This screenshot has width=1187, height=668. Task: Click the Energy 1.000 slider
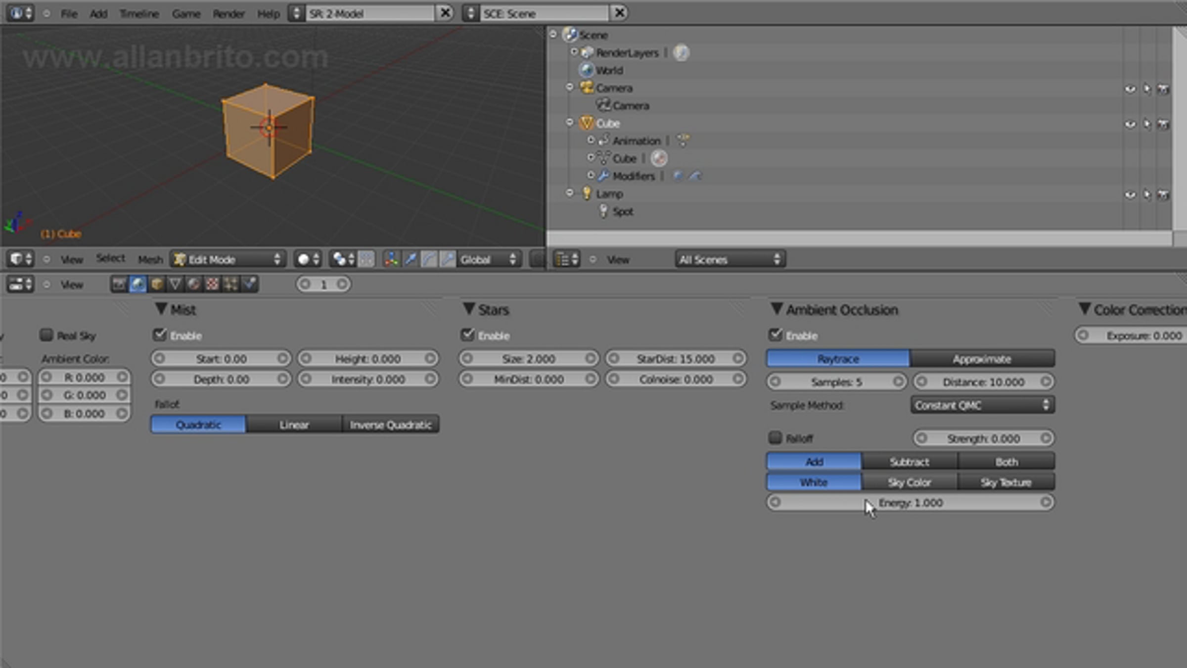click(910, 502)
